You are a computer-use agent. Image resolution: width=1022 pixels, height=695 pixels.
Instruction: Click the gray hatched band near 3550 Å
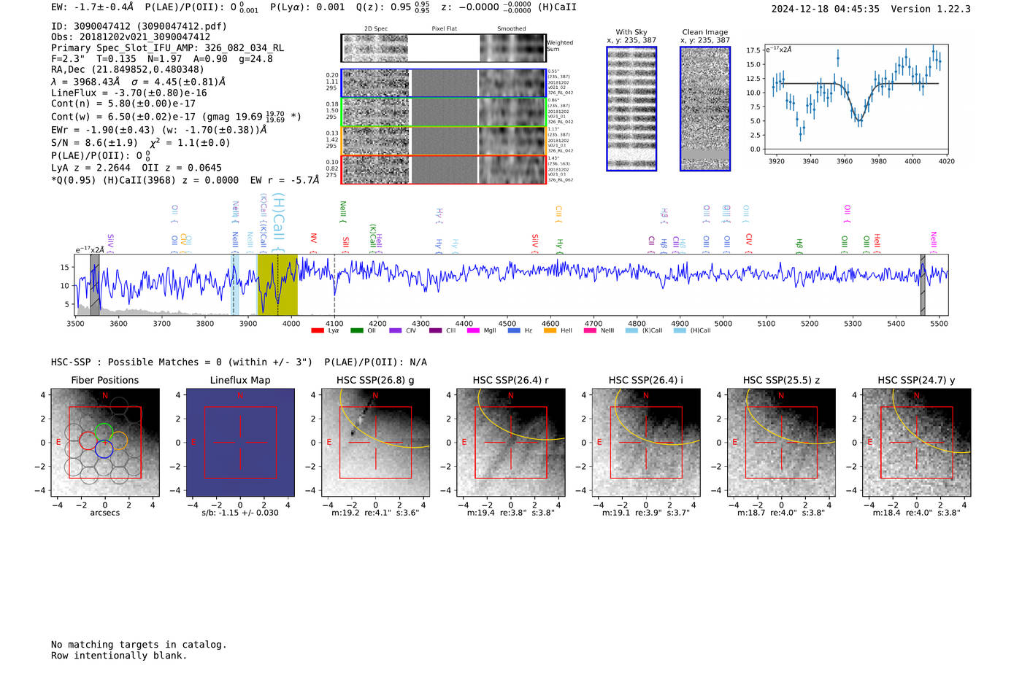95,284
